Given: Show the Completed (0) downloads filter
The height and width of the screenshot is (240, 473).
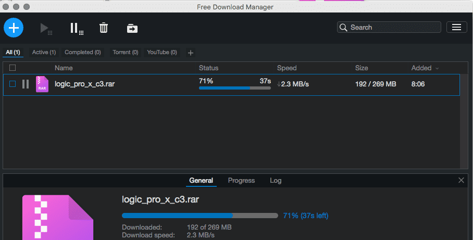Looking at the screenshot, I should pyautogui.click(x=82, y=53).
